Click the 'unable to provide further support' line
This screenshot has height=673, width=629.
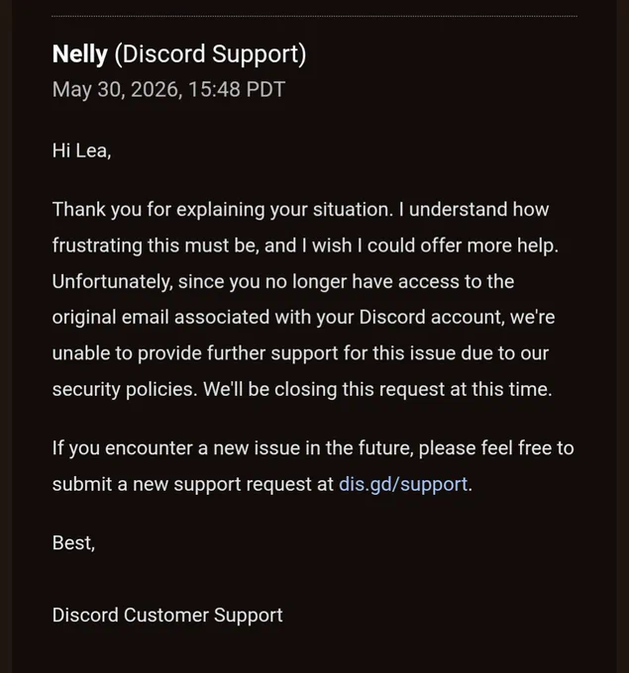[300, 353]
